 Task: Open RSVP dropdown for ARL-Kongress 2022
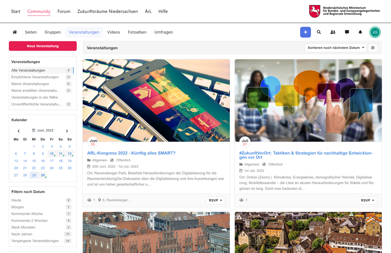[x=215, y=200]
